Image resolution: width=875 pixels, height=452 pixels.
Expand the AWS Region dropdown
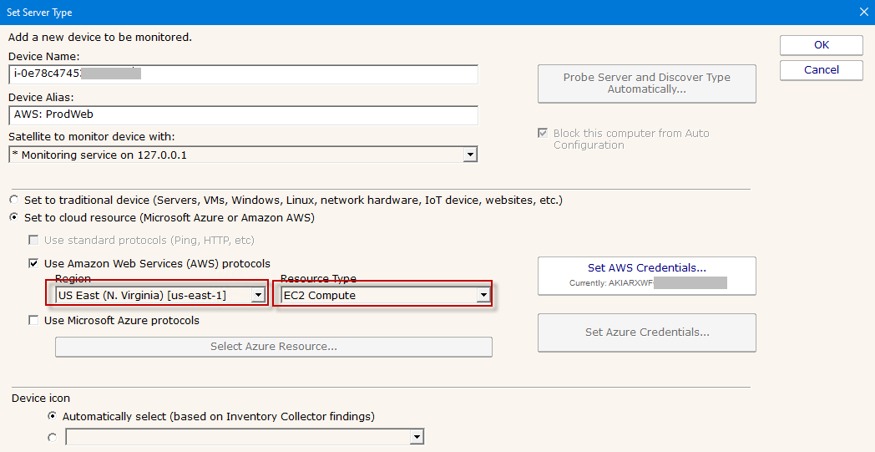pyautogui.click(x=258, y=295)
